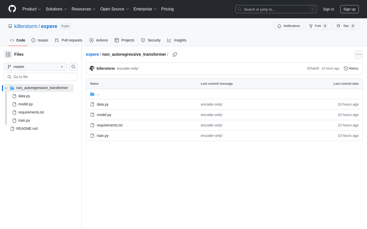Open requirements.txt from the file table
367x229 pixels.
point(110,125)
